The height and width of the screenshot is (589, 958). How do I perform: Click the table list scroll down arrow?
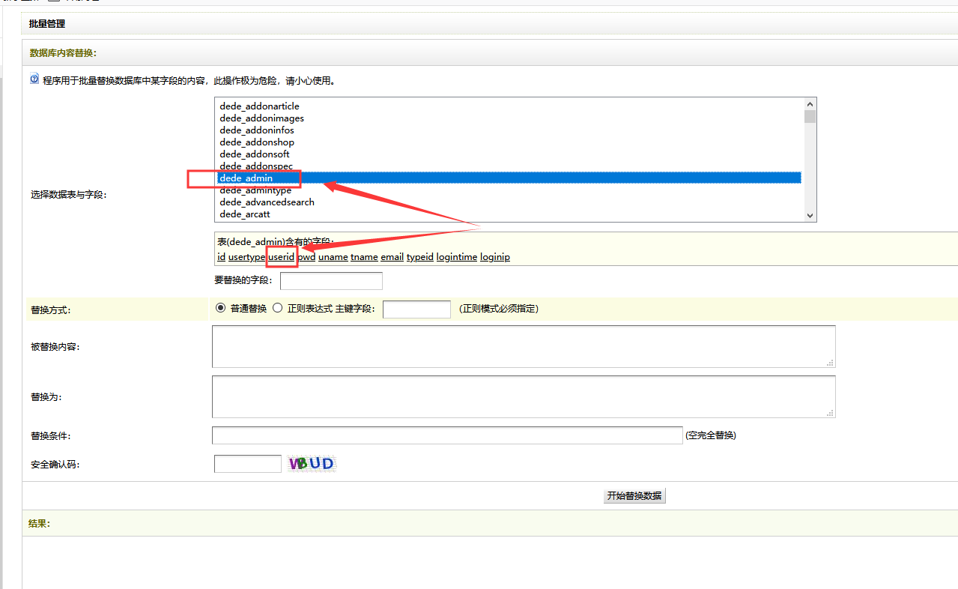click(x=810, y=215)
